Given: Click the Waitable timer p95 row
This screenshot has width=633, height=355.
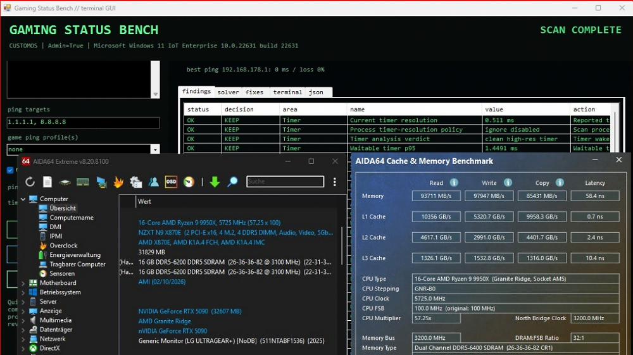Looking at the screenshot, I should 398,149.
